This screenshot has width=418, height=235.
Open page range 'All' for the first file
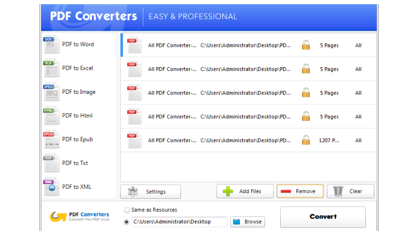click(x=358, y=45)
